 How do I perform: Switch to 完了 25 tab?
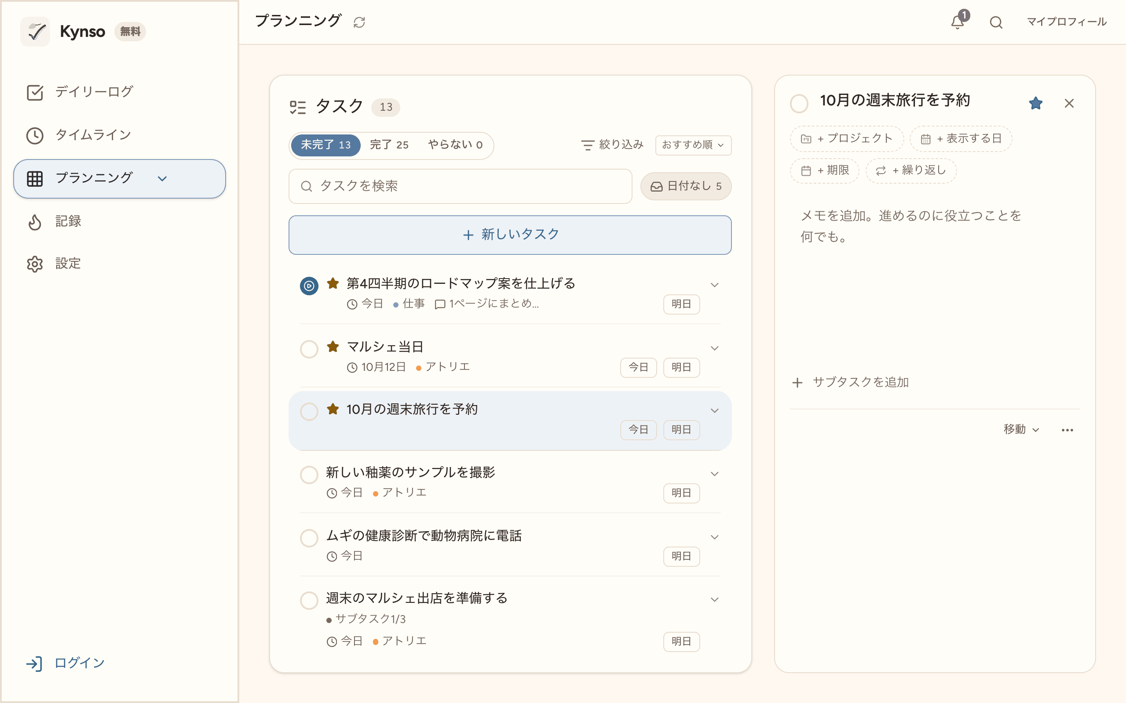click(x=389, y=145)
